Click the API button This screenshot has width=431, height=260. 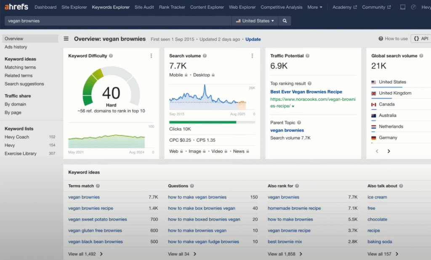(x=421, y=39)
